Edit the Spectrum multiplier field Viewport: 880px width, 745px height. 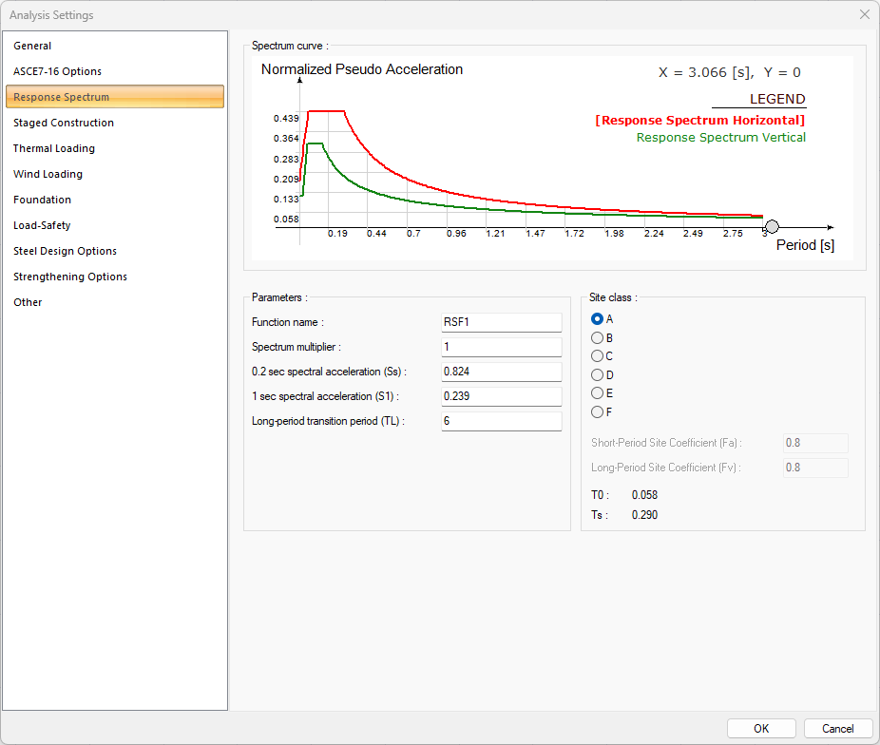501,347
